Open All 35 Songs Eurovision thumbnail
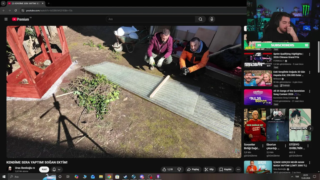320x180 pixels. tap(258, 97)
